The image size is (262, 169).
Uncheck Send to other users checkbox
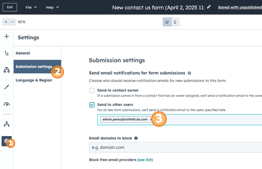pos(92,105)
